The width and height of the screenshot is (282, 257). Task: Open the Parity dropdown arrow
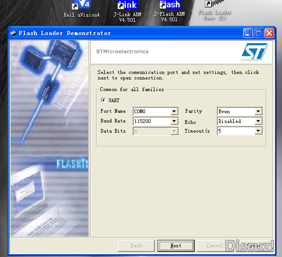[258, 111]
